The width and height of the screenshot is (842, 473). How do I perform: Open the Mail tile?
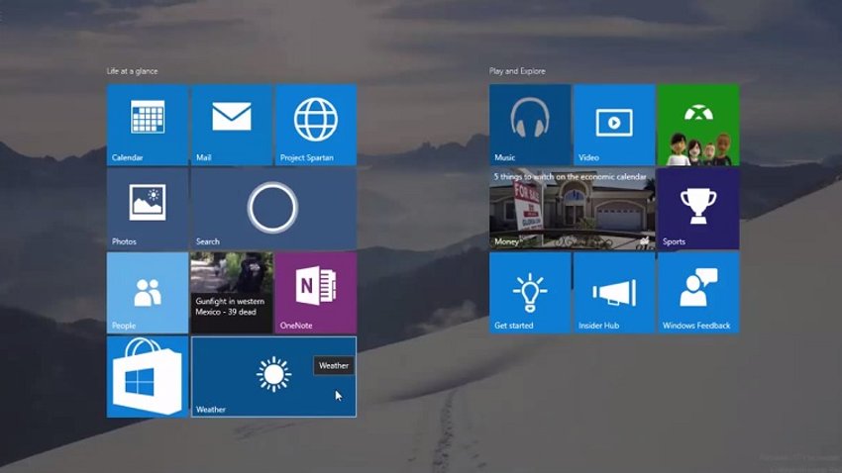click(232, 125)
